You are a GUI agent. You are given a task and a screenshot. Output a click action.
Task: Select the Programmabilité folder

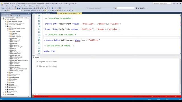click(x=15, y=77)
